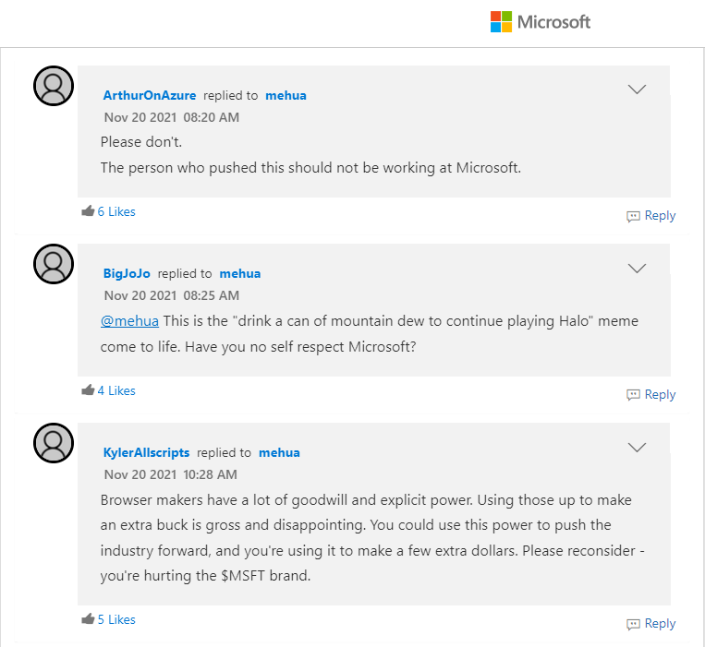Click the @mehua mention in BigJoJo's comment
705x647 pixels.
(129, 321)
